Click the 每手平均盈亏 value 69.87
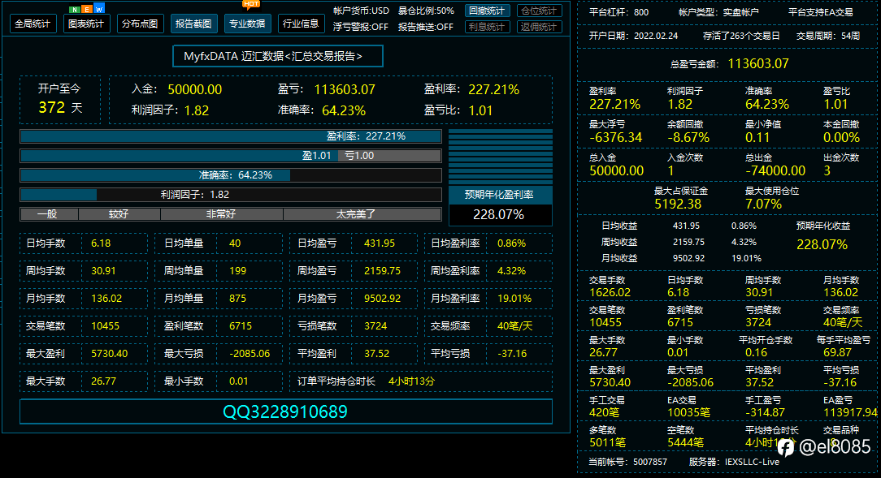Screen dimensions: 881x478 [x=837, y=352]
